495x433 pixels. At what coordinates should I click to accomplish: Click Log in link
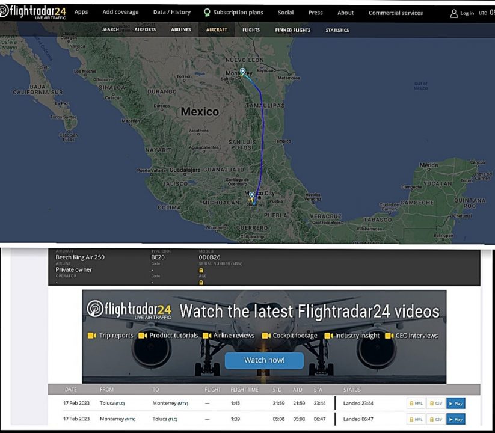[467, 13]
